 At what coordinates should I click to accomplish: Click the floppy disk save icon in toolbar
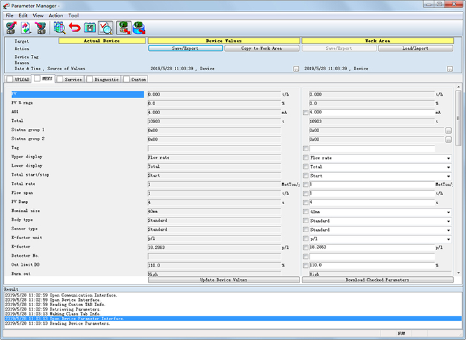[90, 27]
